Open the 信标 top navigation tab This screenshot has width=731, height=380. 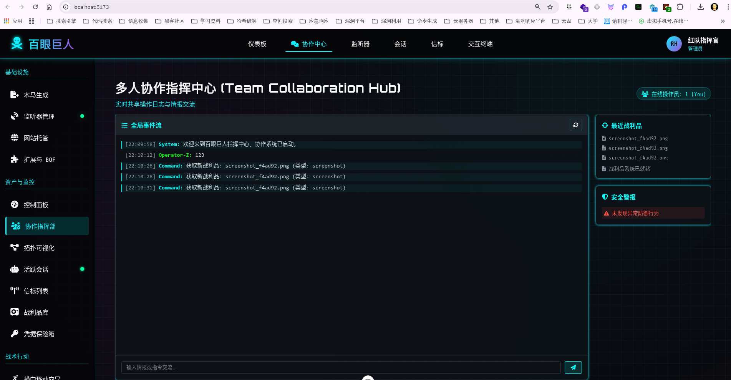(437, 44)
